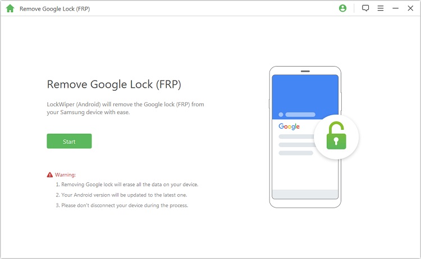Image resolution: width=421 pixels, height=259 pixels.
Task: Click the Google logo on phone illustration
Action: pyautogui.click(x=289, y=127)
